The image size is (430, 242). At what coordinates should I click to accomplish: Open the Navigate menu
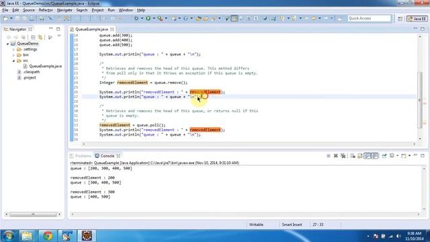64,10
